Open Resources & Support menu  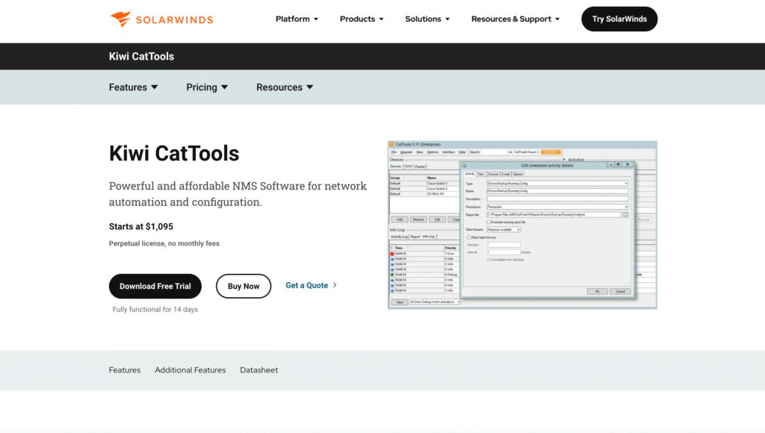(x=515, y=19)
